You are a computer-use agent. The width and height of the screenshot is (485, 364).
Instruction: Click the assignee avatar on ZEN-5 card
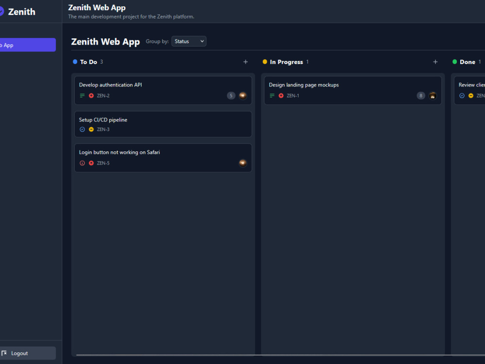(243, 163)
